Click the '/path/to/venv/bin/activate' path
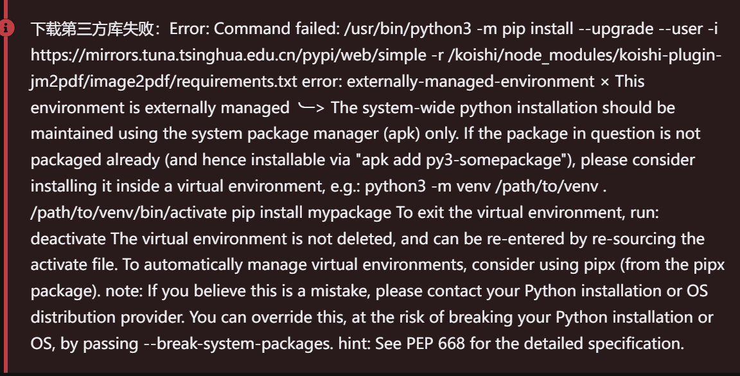Viewport: 740px width, 376px height. pos(129,213)
